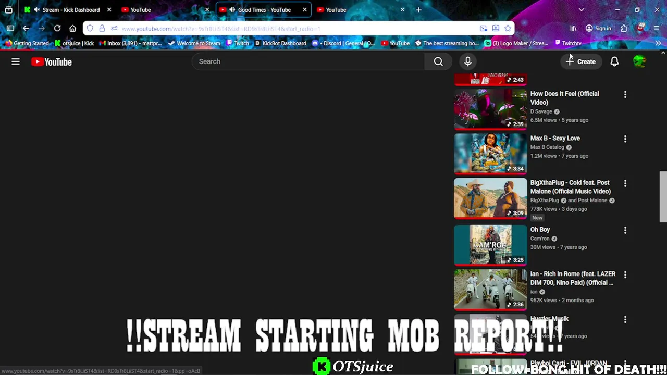This screenshot has width=667, height=375.
Task: Open options for BigXthaPlug - Cold video
Action: [625, 183]
